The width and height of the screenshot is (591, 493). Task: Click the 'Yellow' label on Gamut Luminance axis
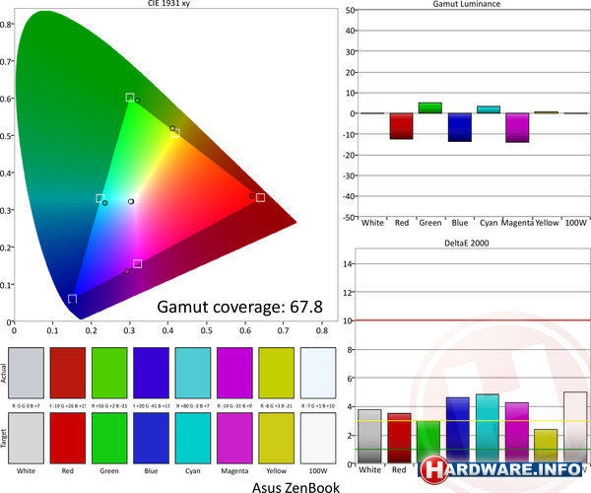(547, 223)
